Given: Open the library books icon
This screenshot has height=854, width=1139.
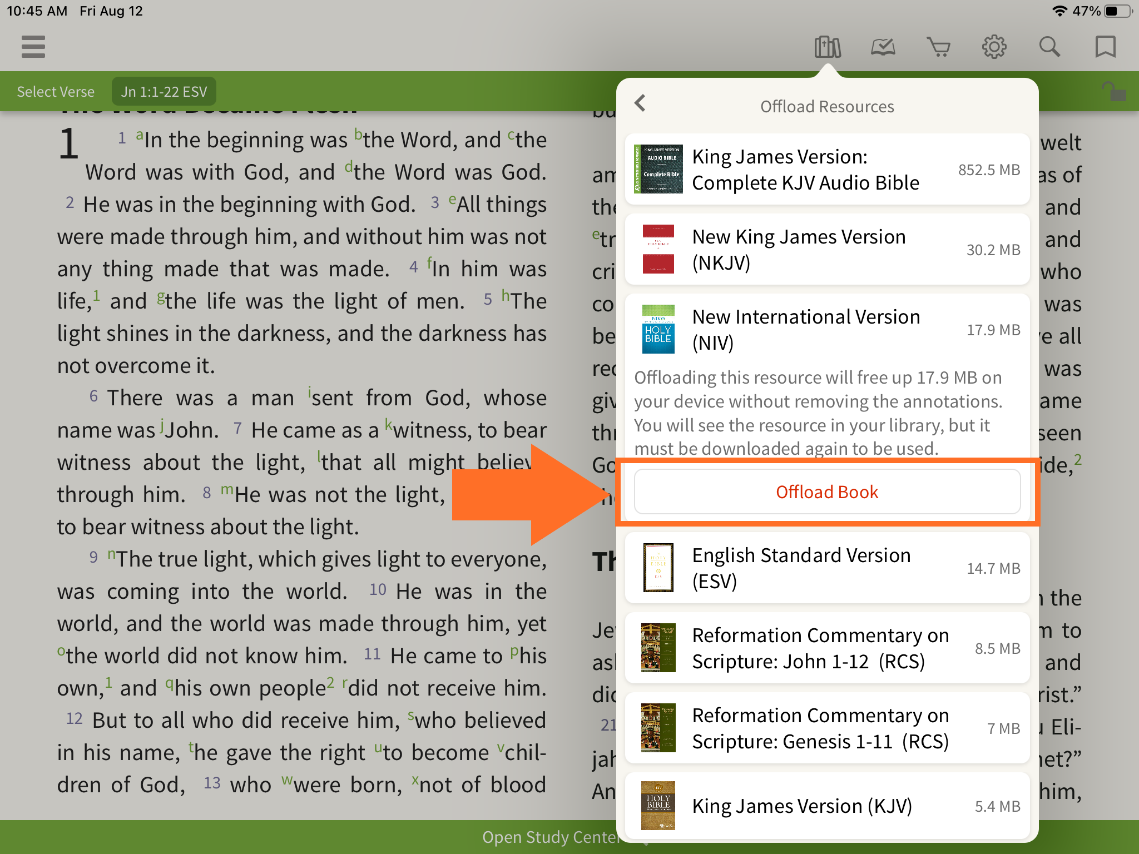Looking at the screenshot, I should (x=828, y=47).
